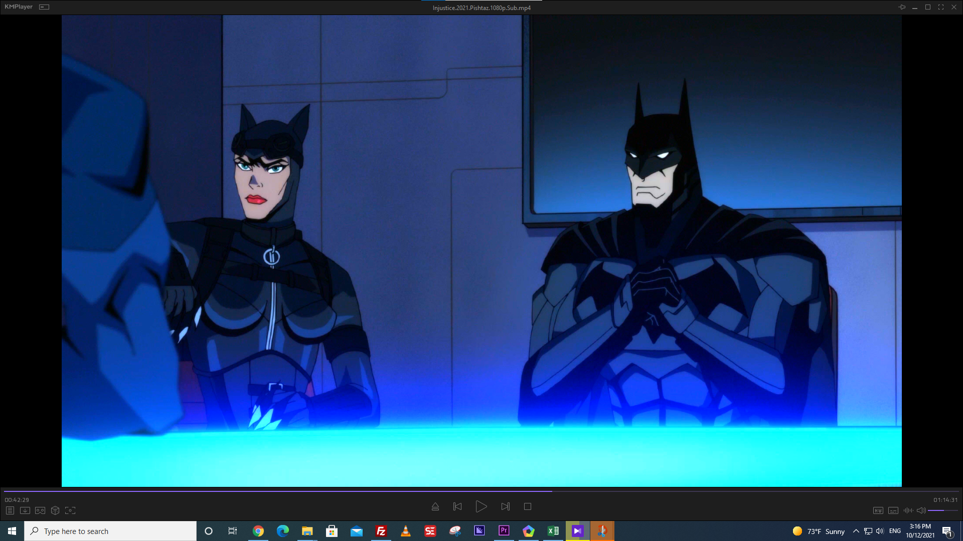The height and width of the screenshot is (541, 963).
Task: Toggle HW hardware acceleration button
Action: (878, 510)
